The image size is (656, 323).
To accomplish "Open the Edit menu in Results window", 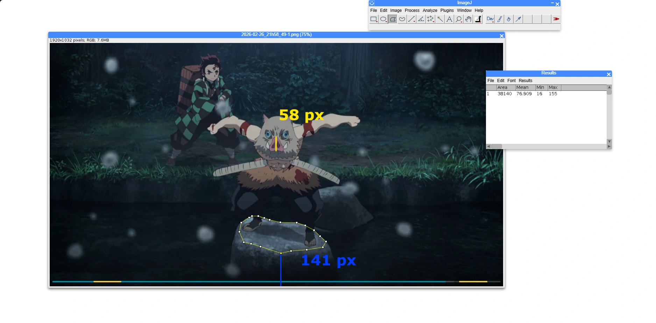I will [x=501, y=81].
